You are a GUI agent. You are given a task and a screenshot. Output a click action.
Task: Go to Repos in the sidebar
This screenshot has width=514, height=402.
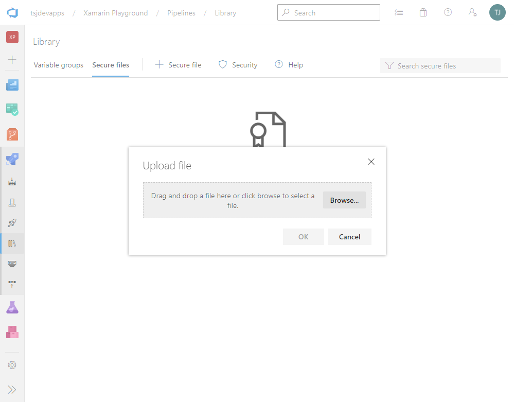coord(12,134)
